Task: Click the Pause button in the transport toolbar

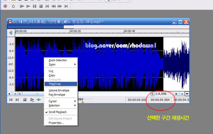Action: [x=35, y=6]
